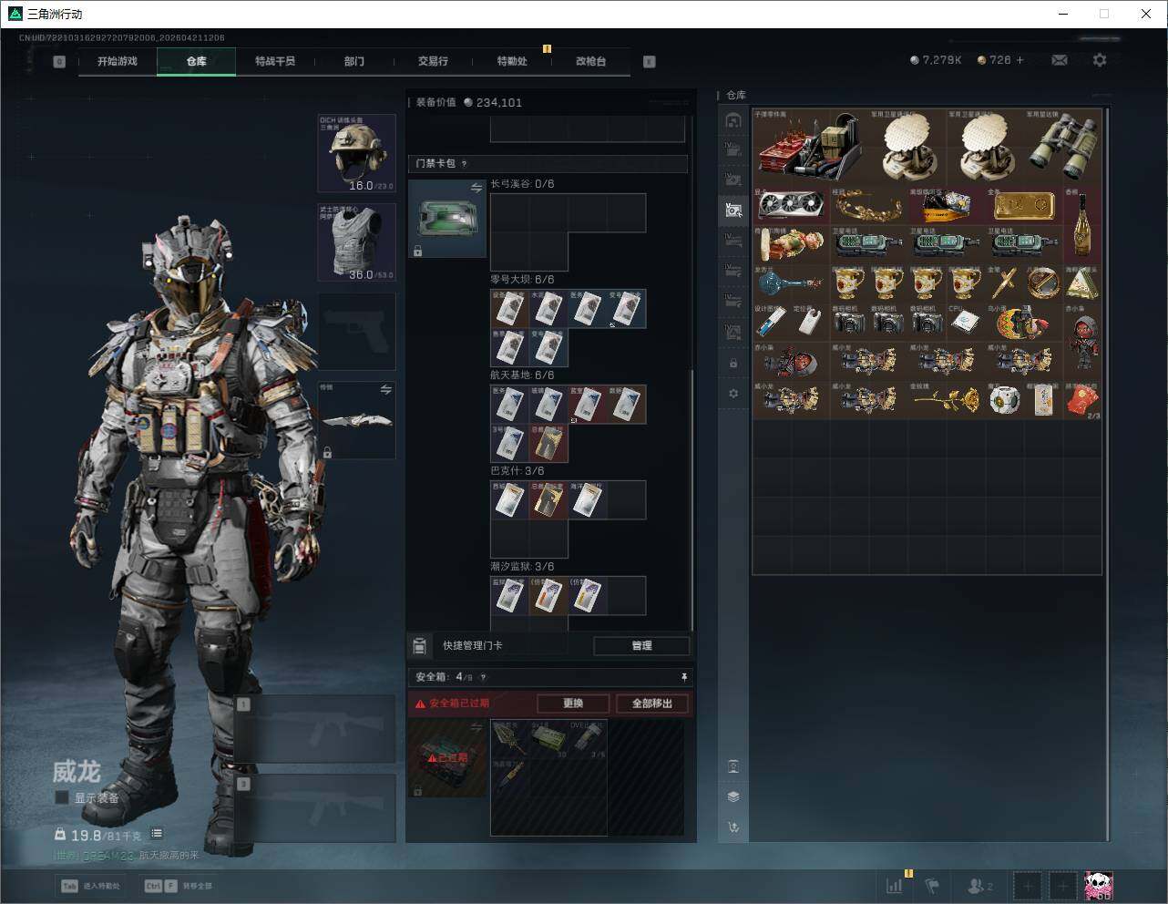This screenshot has width=1168, height=904.
Task: Open the lock icon in warehouse sidebar
Action: 733,364
